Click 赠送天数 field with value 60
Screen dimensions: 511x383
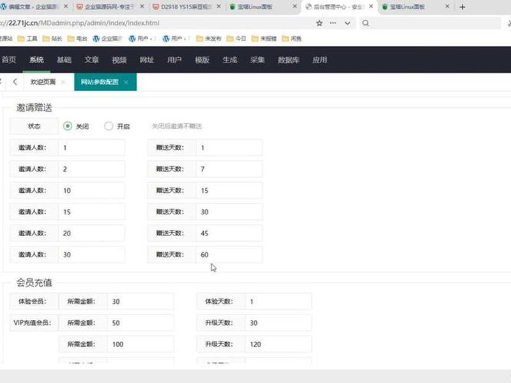229,255
